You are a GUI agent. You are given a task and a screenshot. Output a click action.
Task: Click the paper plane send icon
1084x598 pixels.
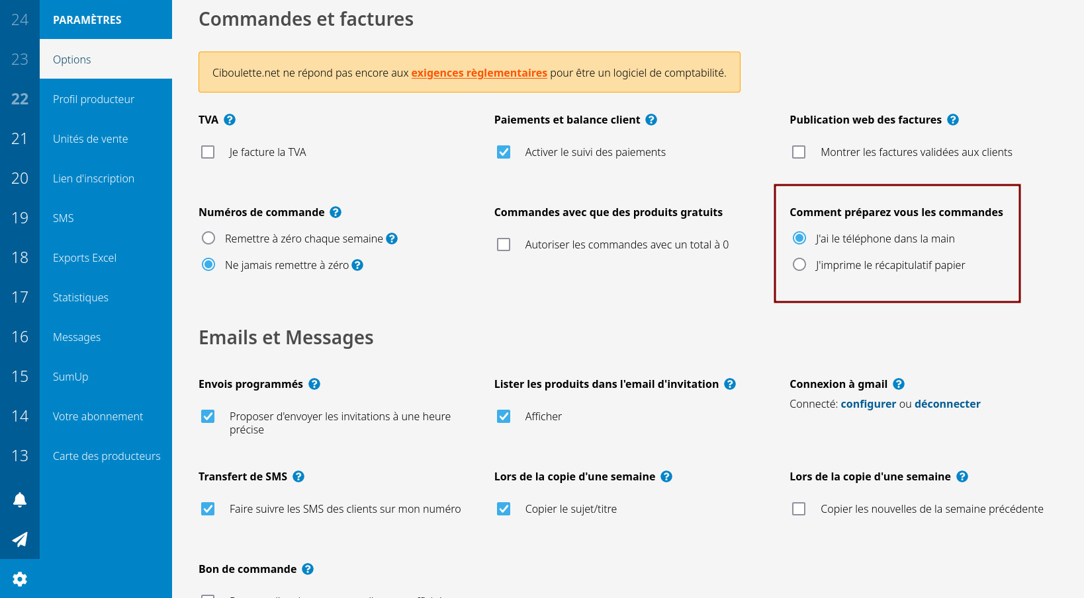tap(20, 539)
